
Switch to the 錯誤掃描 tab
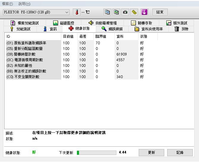coord(112,29)
